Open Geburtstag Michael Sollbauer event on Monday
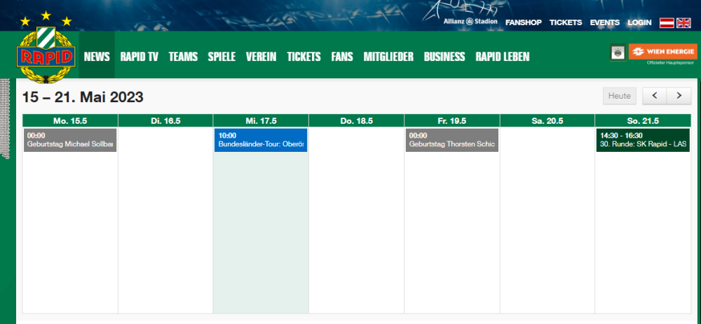 point(70,140)
